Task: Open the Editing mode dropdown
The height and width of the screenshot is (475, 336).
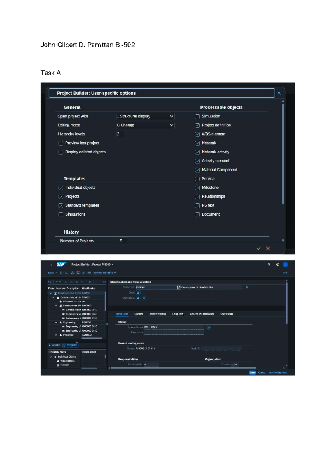Action: pyautogui.click(x=145, y=125)
